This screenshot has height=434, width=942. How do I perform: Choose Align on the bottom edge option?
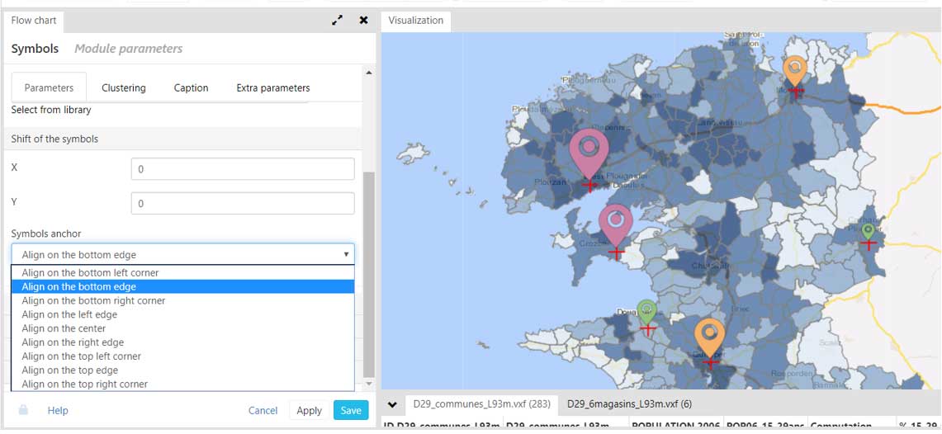182,286
